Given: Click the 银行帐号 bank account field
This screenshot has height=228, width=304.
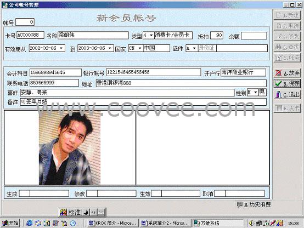Looking at the screenshot, I should (153, 72).
